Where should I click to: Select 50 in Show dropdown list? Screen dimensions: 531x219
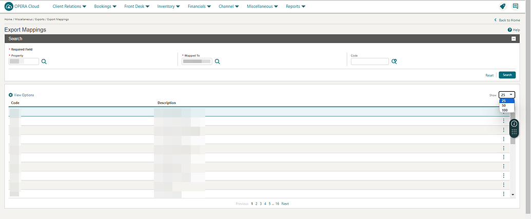point(506,106)
